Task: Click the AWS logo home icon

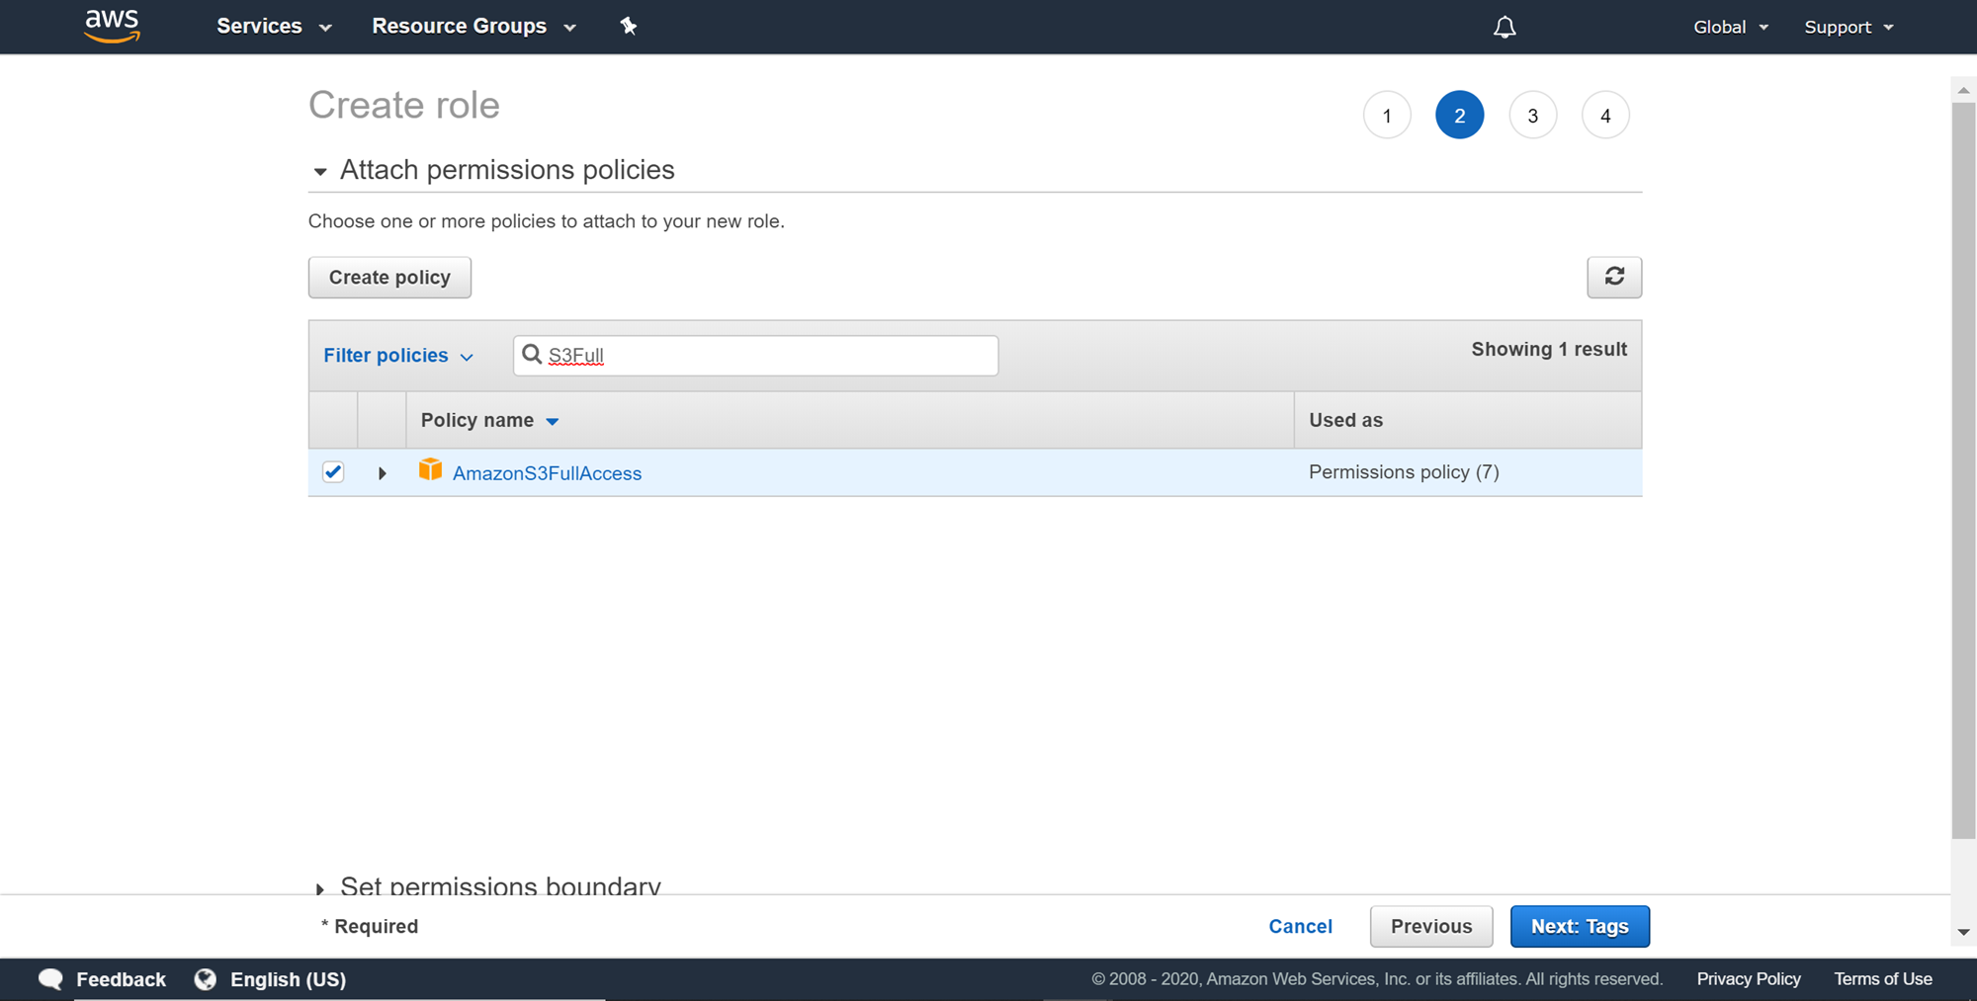Action: (112, 27)
